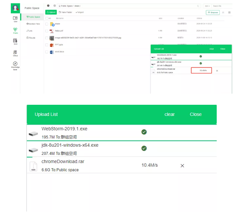Open the Group section icon

[15, 52]
